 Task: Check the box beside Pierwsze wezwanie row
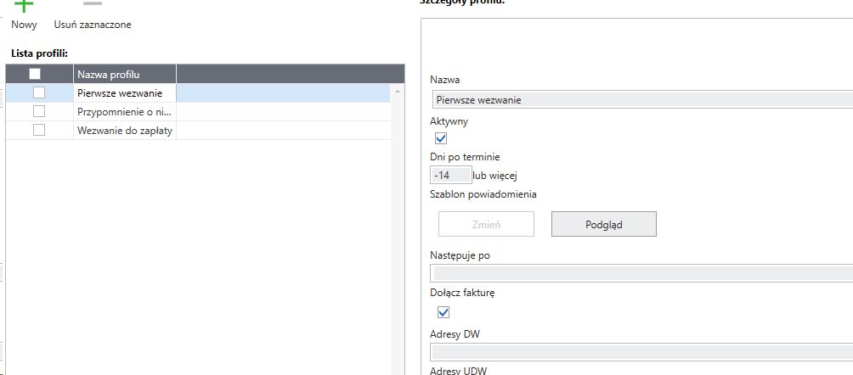(x=39, y=93)
